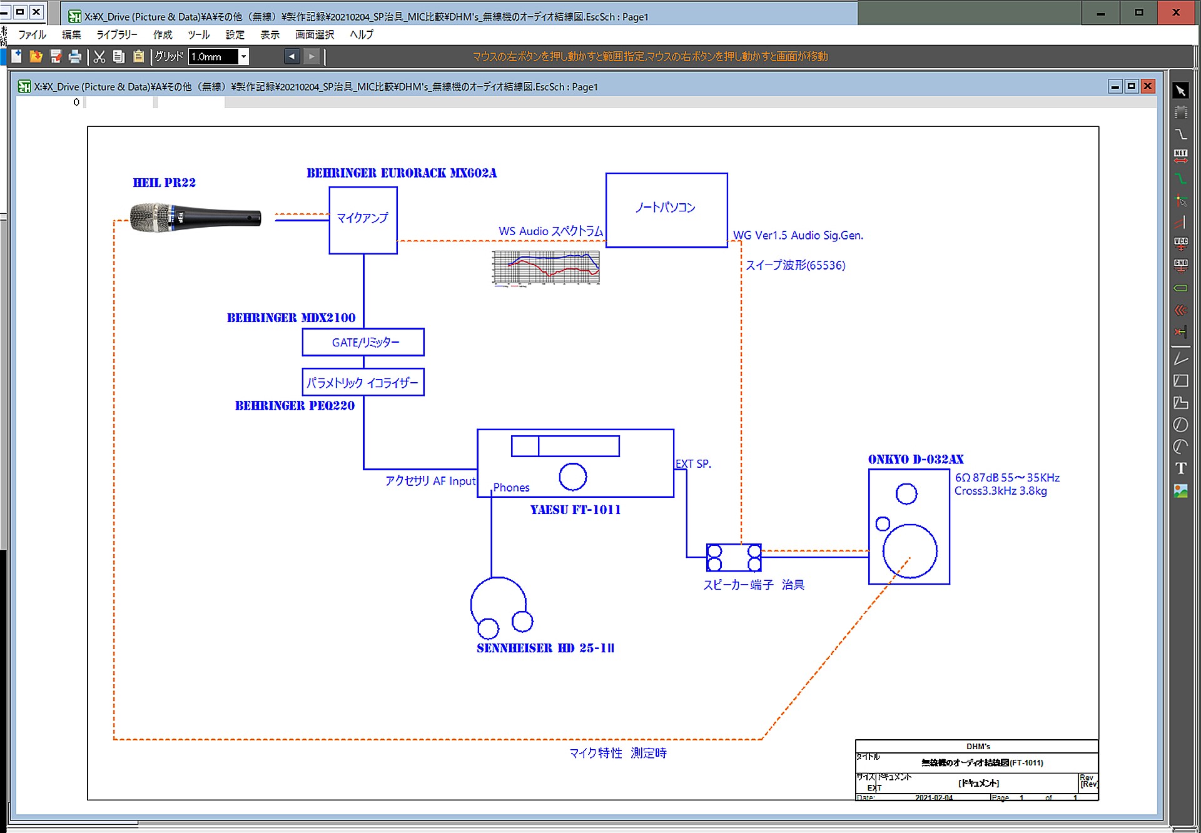The width and height of the screenshot is (1201, 833).
Task: Click the BEHRINGER EURORACK MX602A label
Action: coord(402,173)
